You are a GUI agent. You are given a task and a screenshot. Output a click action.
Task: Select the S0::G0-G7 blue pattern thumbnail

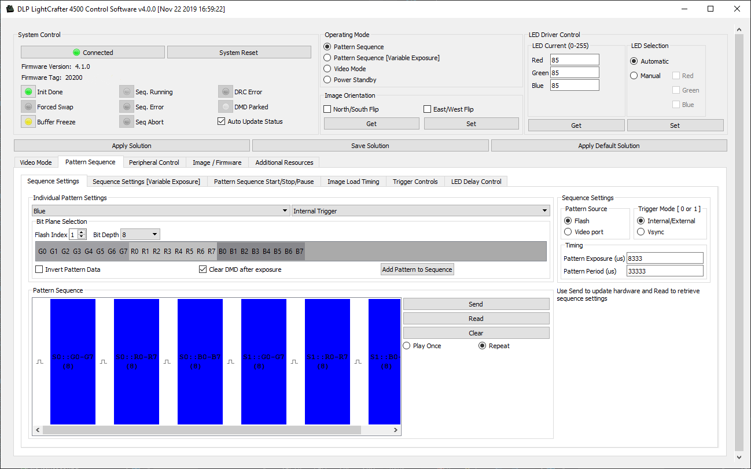(73, 361)
